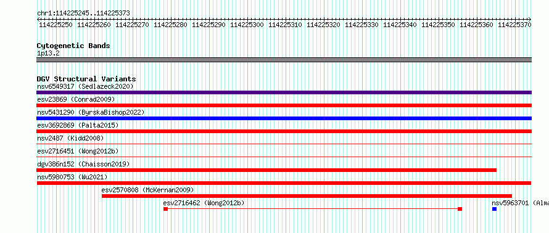Click ruler position 114225270
This screenshot has height=233, width=549.
[x=132, y=25]
